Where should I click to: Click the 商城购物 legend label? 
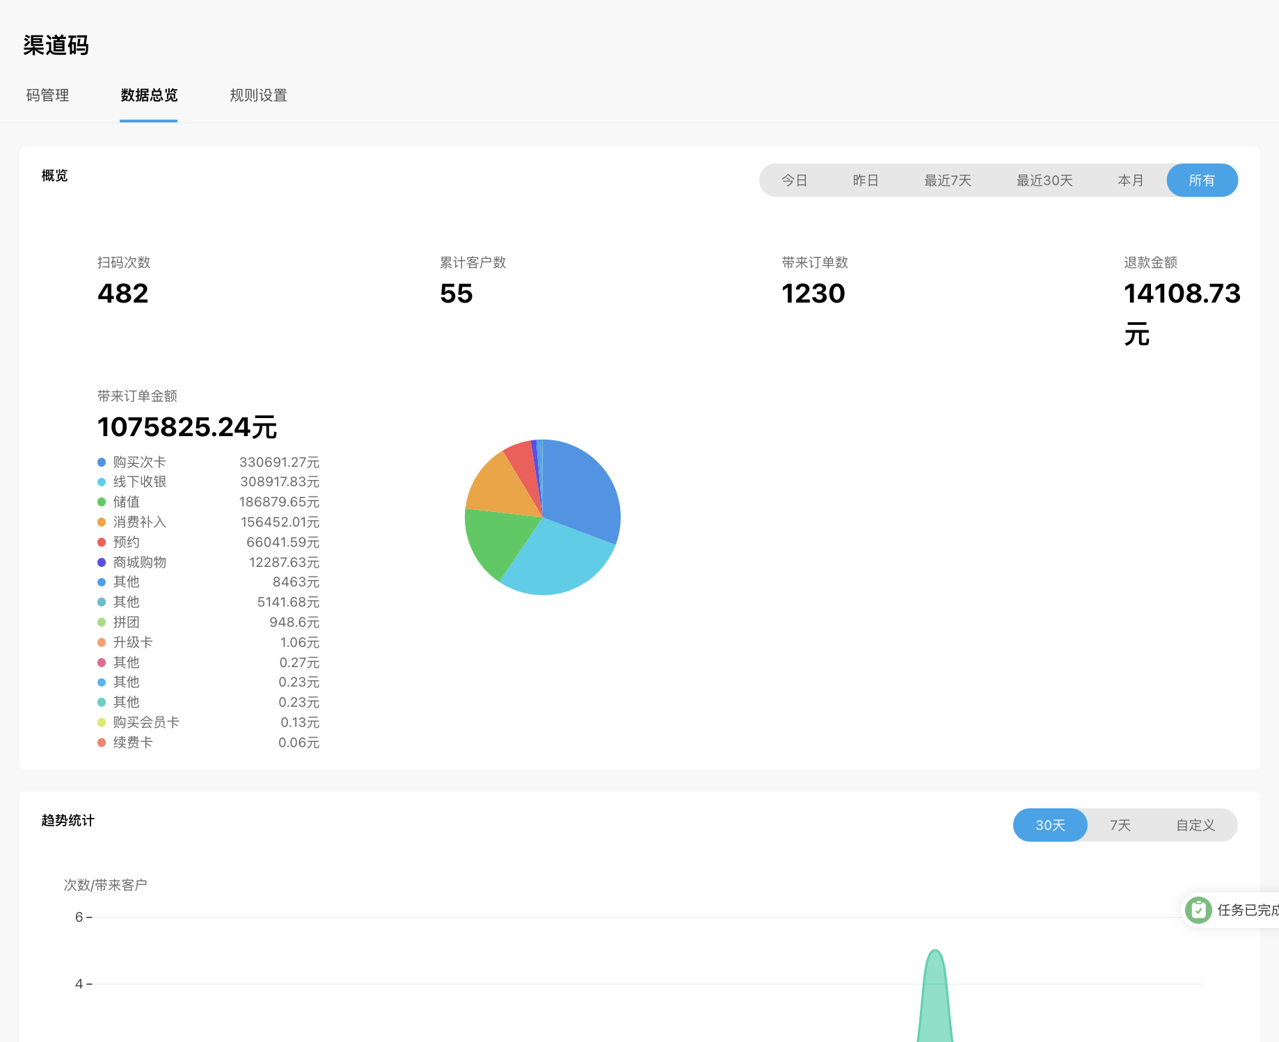140,562
